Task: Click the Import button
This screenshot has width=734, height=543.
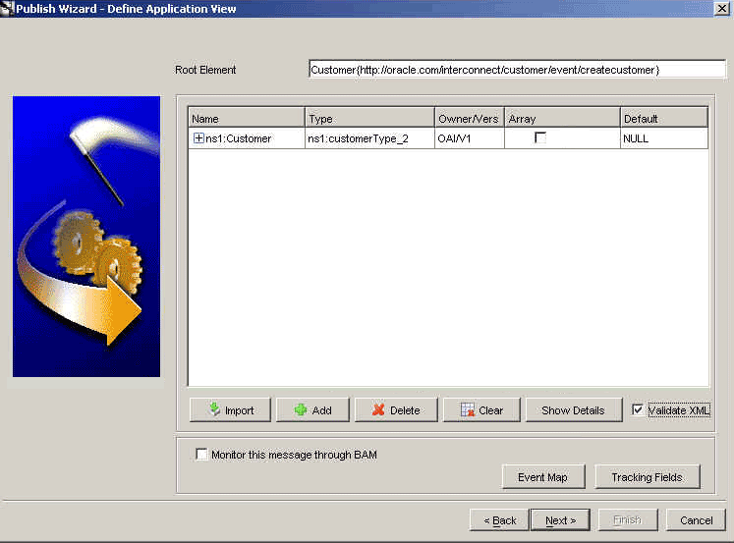Action: (x=230, y=410)
